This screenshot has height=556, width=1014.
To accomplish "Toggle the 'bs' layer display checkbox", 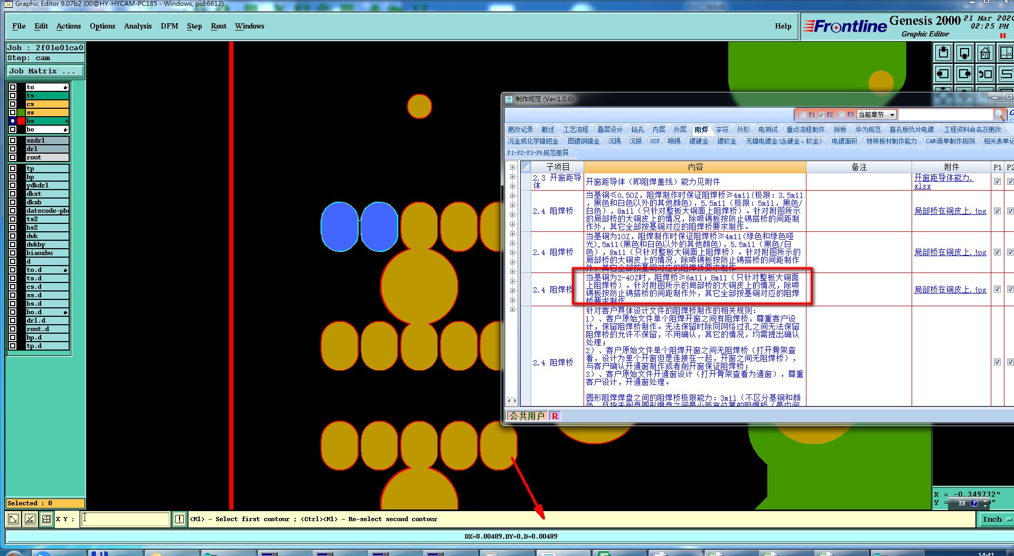I will point(13,121).
